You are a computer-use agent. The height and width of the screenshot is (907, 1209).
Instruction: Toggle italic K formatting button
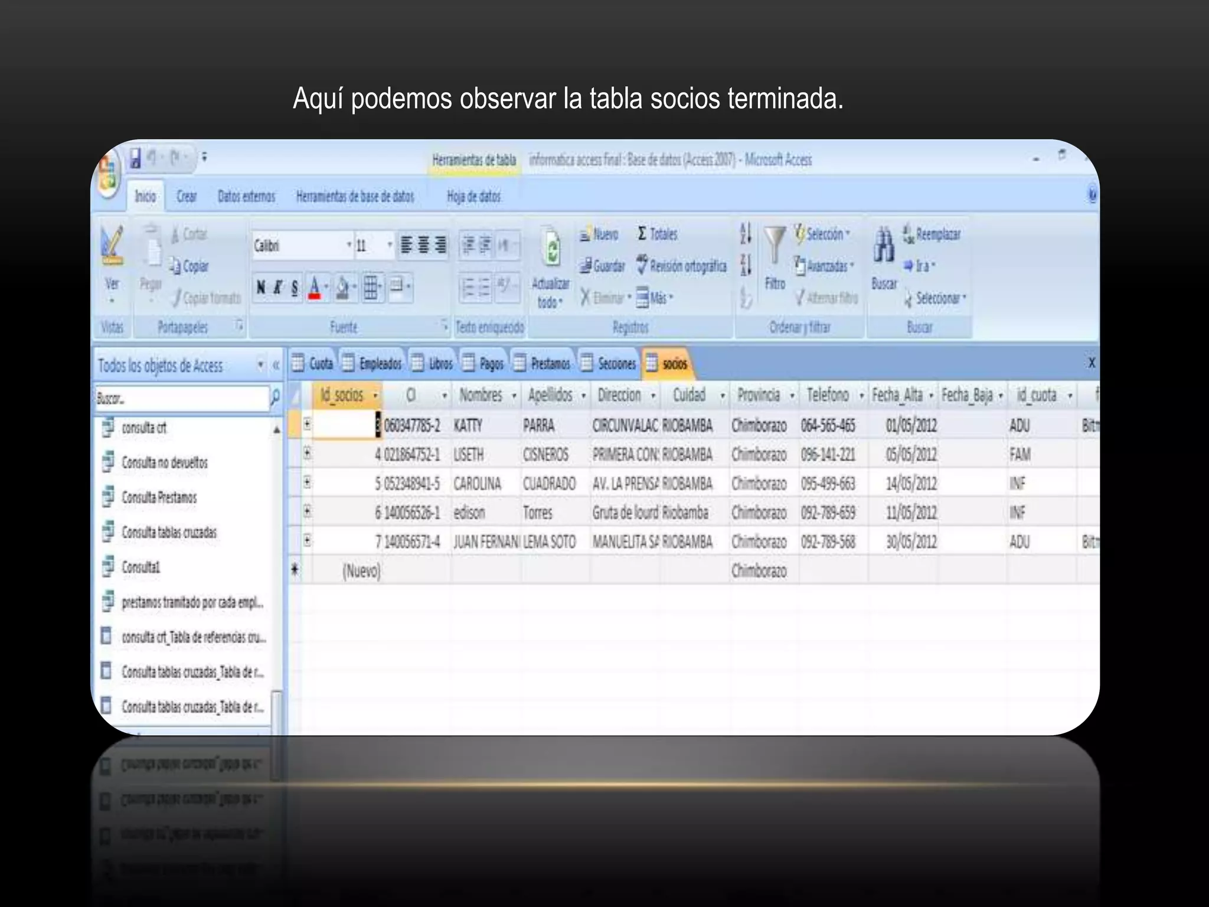[277, 288]
